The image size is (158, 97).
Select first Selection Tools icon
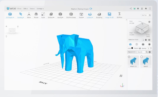point(143,40)
